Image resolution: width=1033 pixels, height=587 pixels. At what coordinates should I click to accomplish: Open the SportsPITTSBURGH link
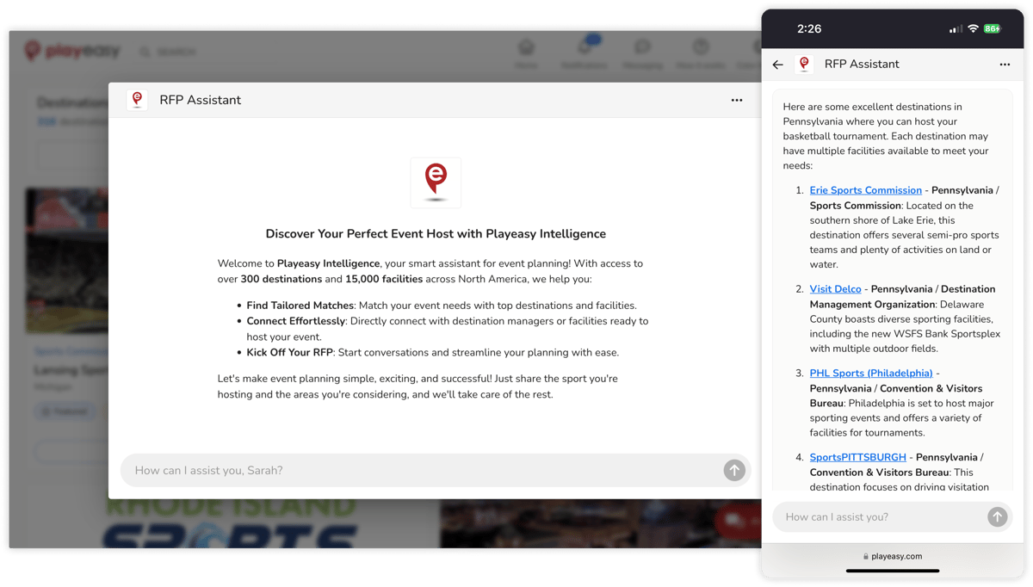[857, 457]
